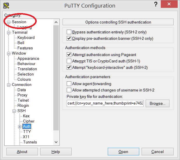Open Behaviour settings in tree
This screenshot has width=180, height=160.
tap(27, 64)
